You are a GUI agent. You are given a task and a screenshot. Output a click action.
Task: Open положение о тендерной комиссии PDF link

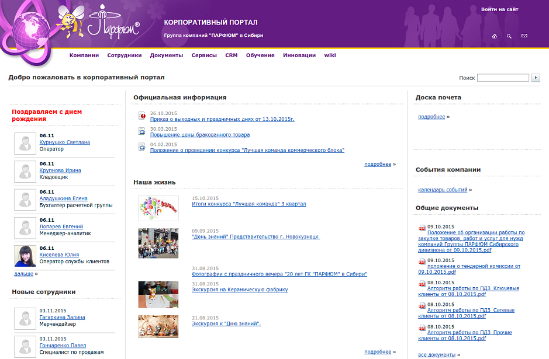tap(469, 269)
